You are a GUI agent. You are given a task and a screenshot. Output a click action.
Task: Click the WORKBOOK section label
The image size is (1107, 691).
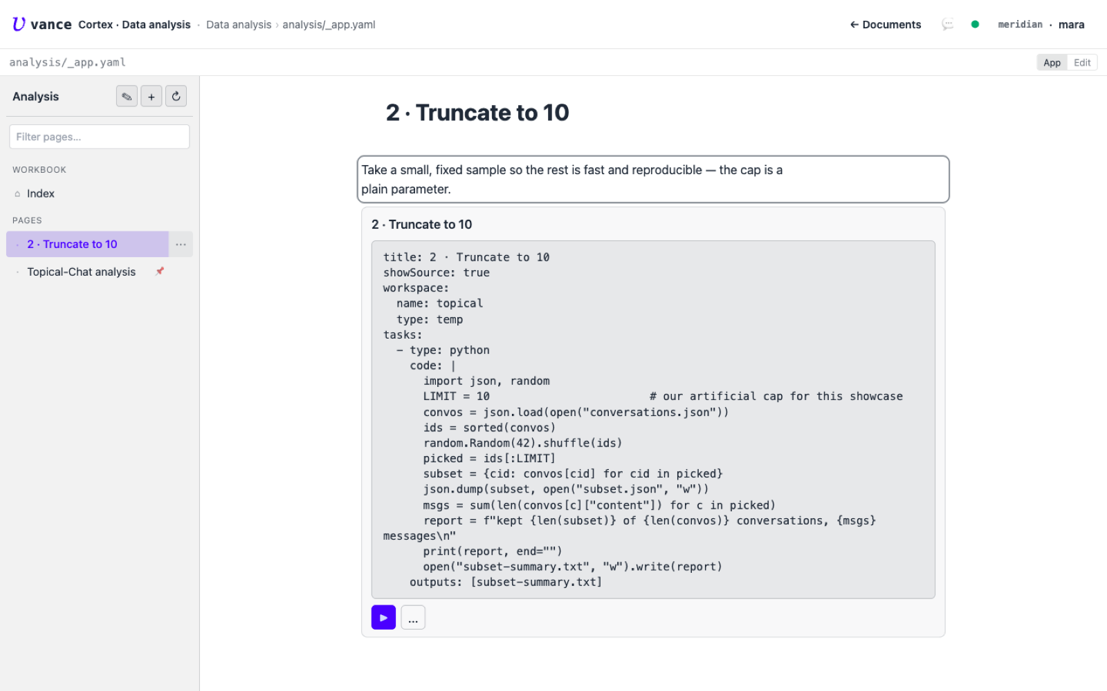pos(39,169)
